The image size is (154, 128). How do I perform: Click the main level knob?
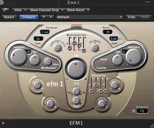coord(115,85)
